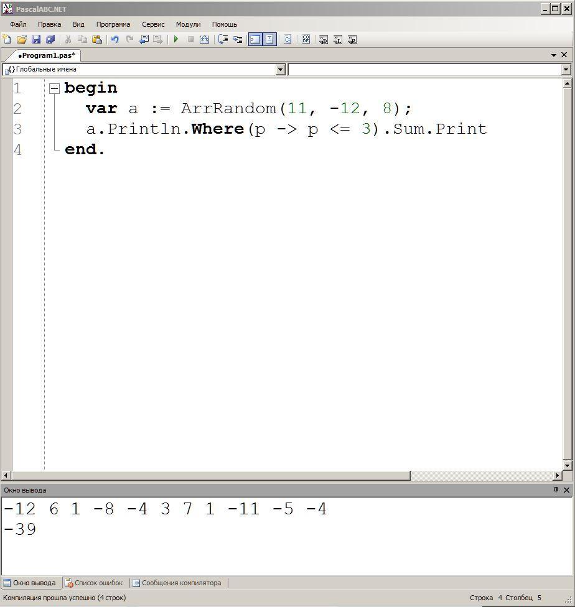Open the Правка menu

click(x=50, y=24)
